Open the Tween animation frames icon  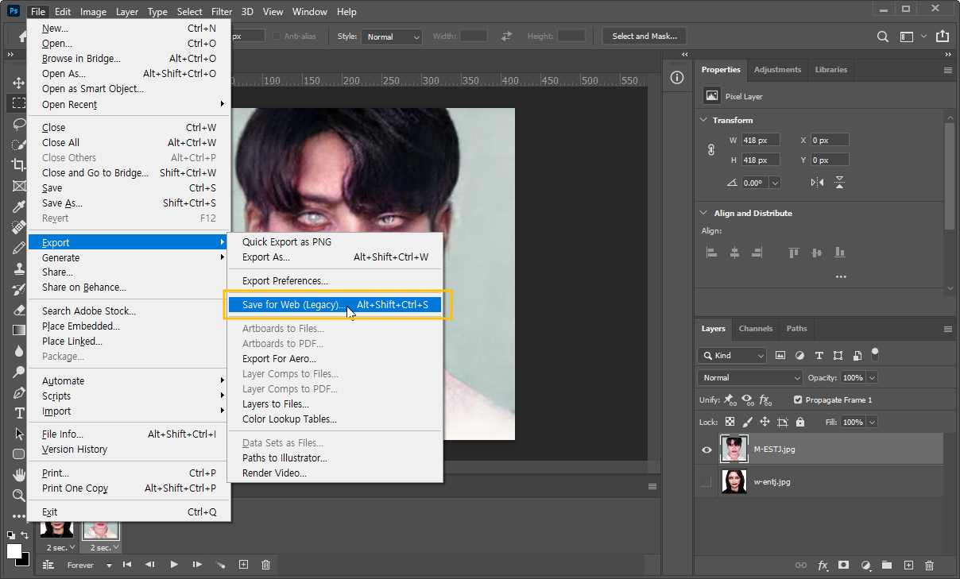221,565
